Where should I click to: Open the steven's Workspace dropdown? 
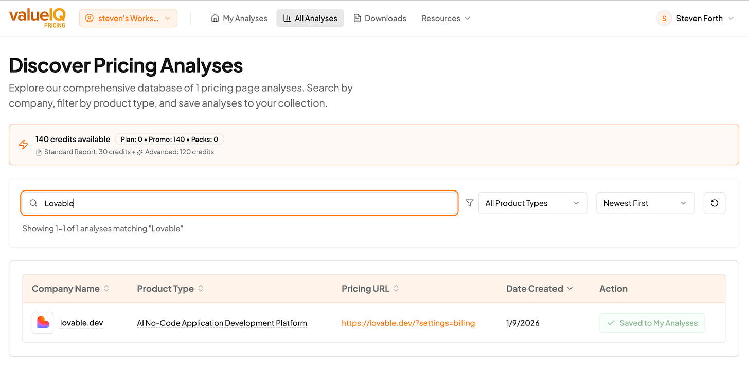click(x=128, y=18)
